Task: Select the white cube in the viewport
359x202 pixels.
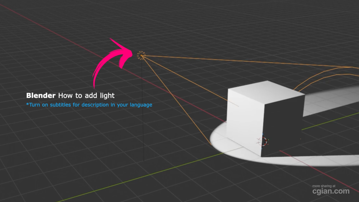Action: click(x=266, y=119)
